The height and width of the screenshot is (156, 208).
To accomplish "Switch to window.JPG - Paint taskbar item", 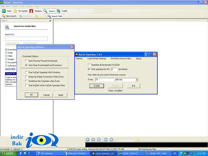I will pos(158,153).
